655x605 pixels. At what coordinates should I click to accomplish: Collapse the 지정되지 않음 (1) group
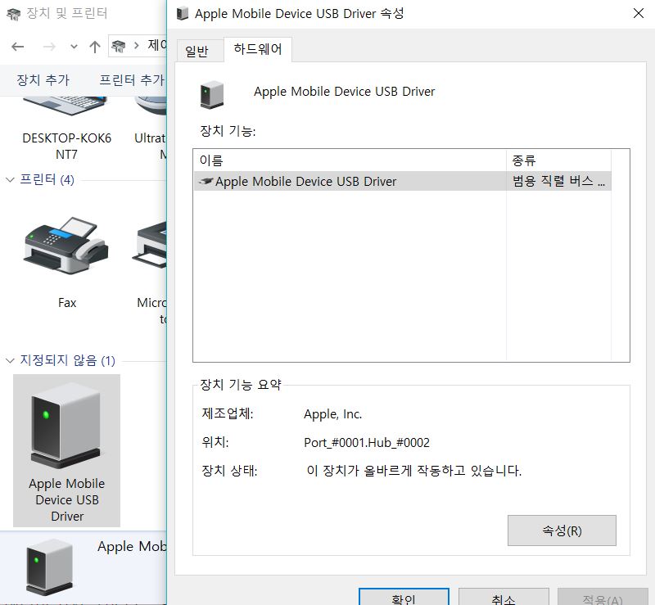click(10, 360)
